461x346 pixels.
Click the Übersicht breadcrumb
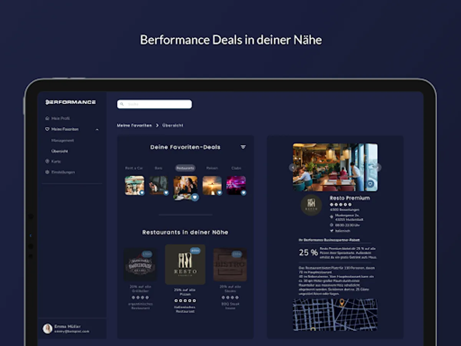[173, 125]
